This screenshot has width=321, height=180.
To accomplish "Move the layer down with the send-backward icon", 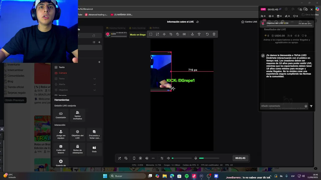I will click(x=199, y=34).
